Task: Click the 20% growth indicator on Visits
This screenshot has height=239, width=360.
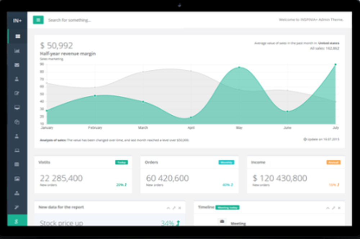Action: (x=121, y=185)
